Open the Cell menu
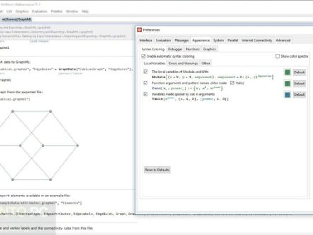Screen dimensions: 313x235 point(9,11)
